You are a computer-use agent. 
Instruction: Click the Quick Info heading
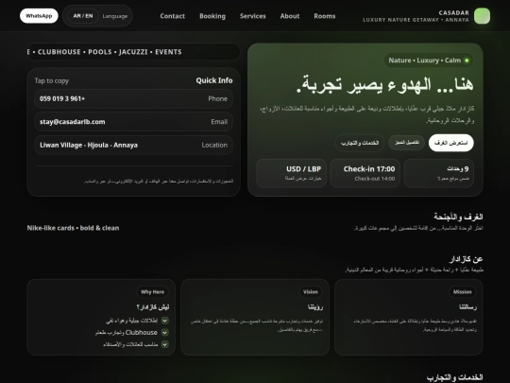pyautogui.click(x=214, y=80)
